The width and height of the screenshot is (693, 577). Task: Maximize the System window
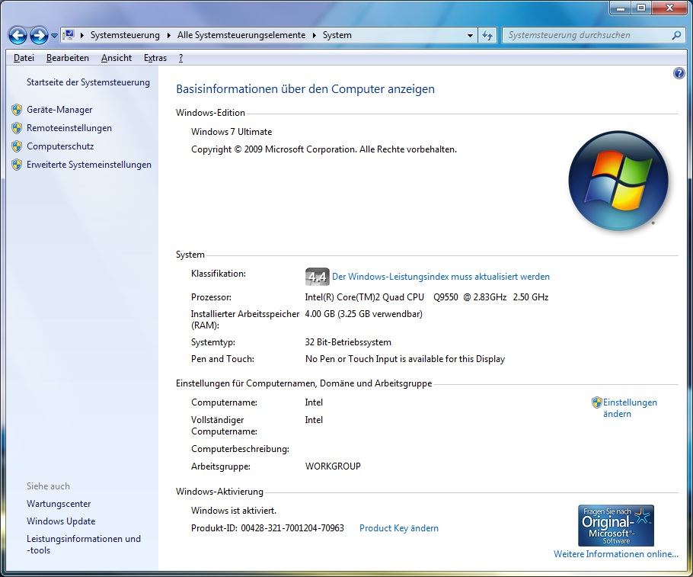click(x=641, y=8)
